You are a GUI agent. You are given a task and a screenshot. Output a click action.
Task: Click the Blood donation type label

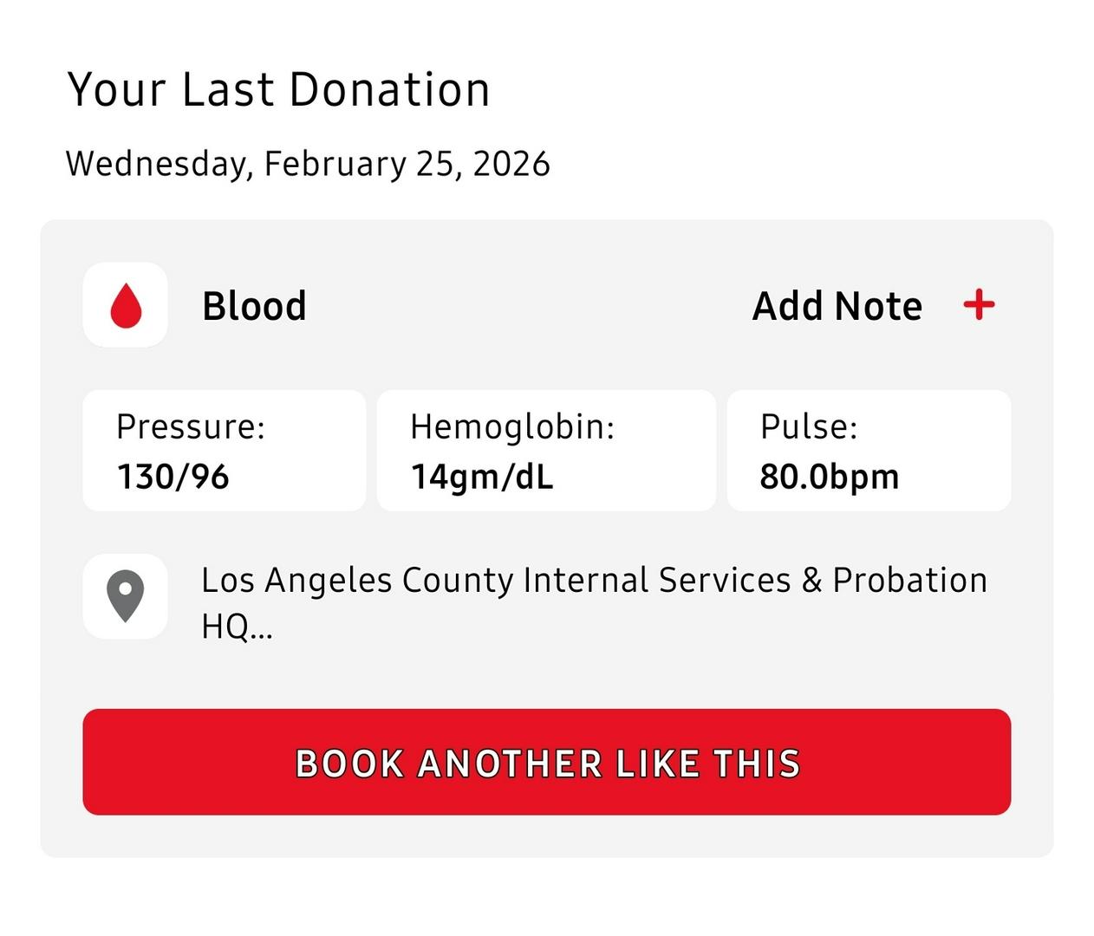(x=254, y=306)
